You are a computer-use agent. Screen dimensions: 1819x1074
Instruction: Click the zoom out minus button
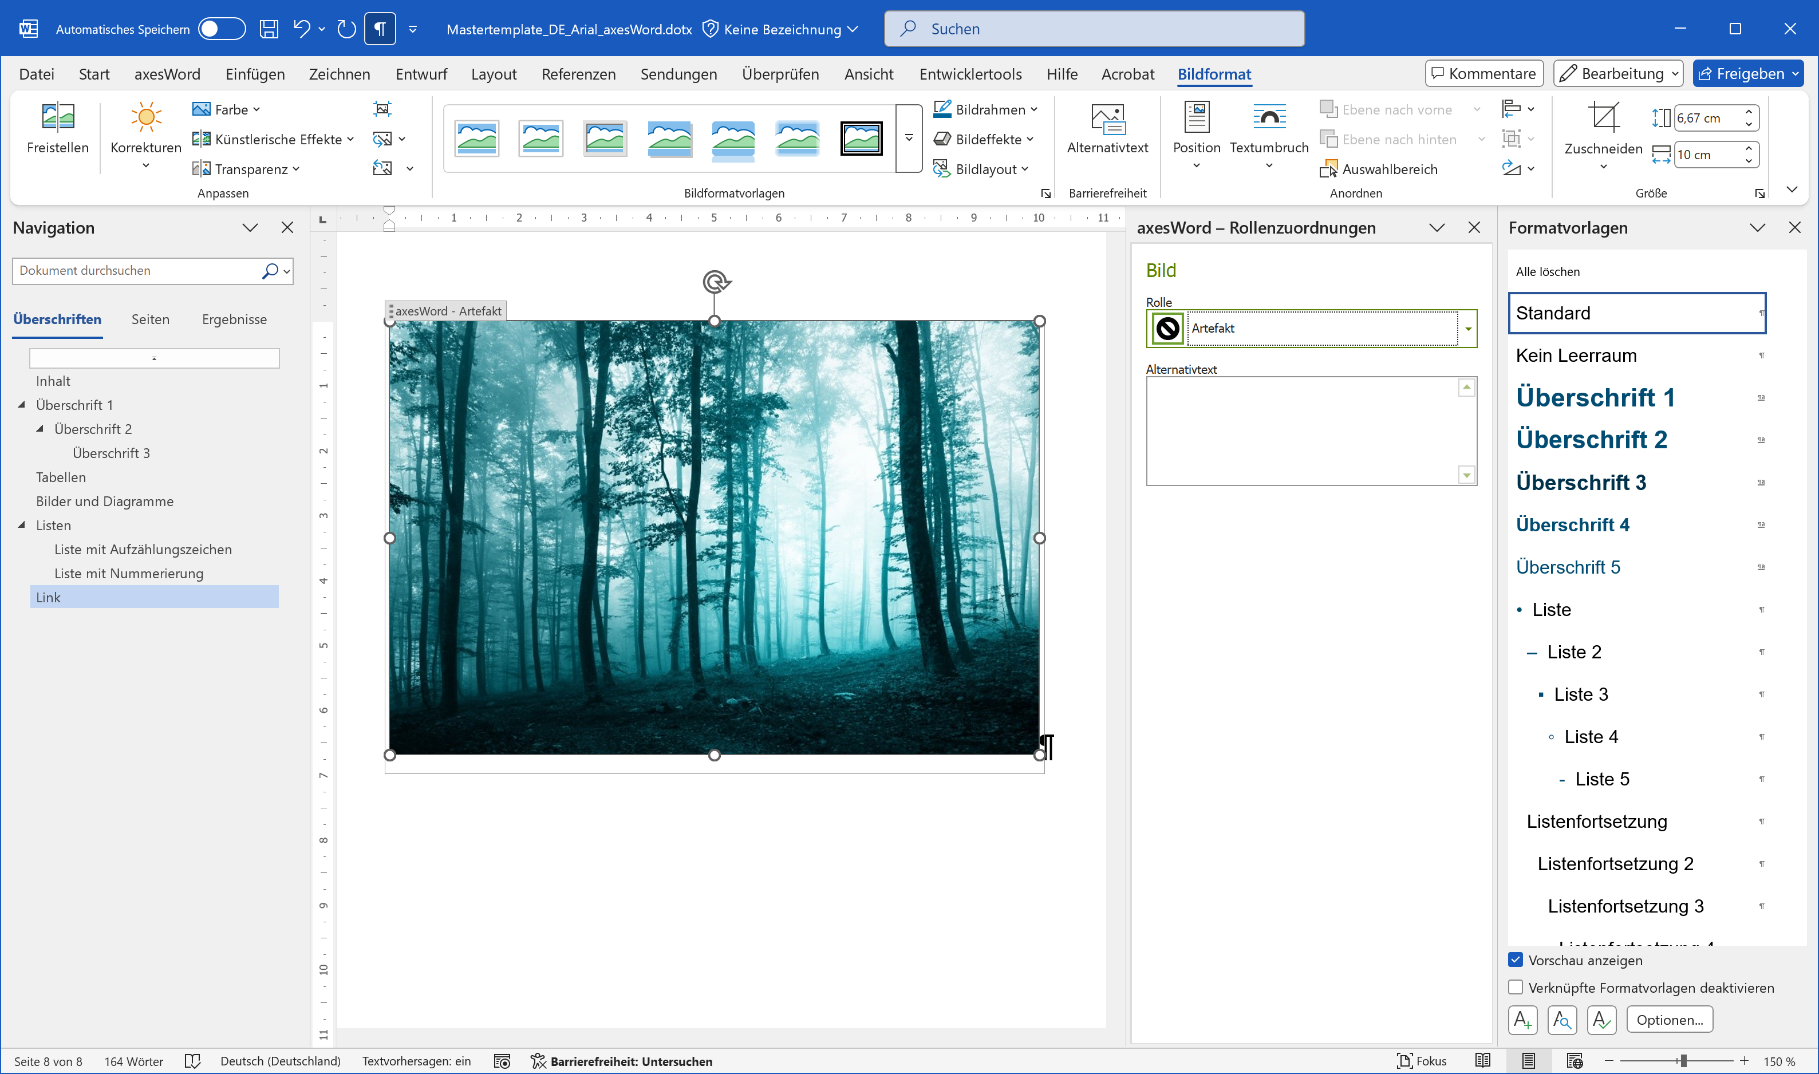pyautogui.click(x=1608, y=1061)
